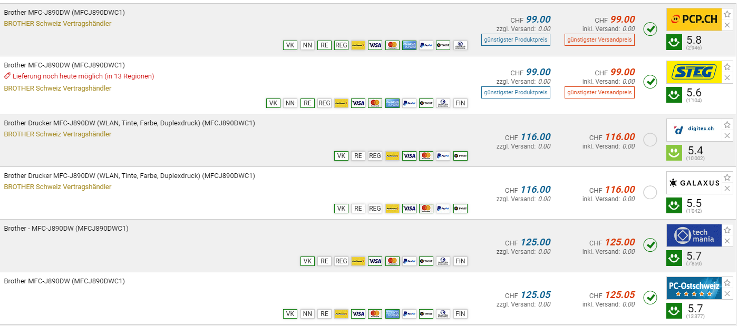
Task: Click the green availability checkmark for PCP.CH
Action: (x=650, y=29)
